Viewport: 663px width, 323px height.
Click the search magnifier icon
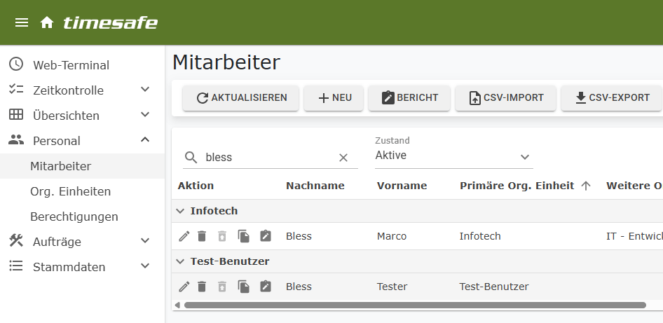tap(191, 157)
